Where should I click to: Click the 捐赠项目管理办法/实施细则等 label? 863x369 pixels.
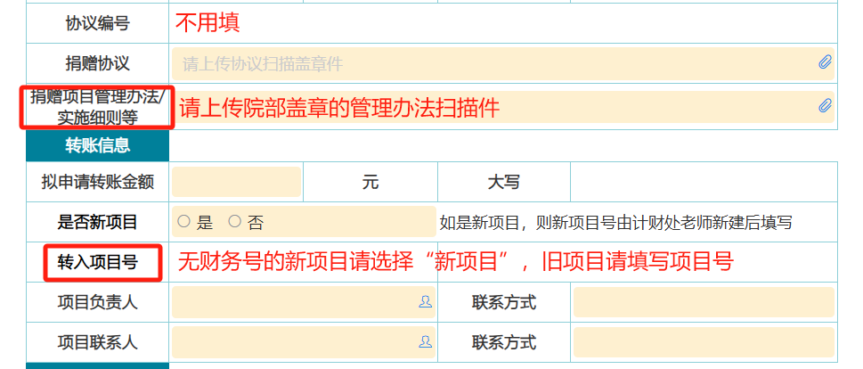[x=97, y=107]
